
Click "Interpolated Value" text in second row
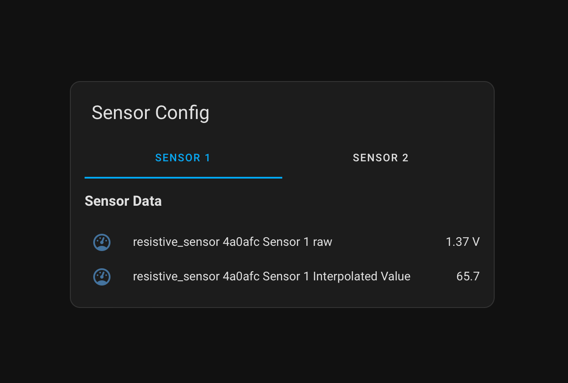[362, 276]
